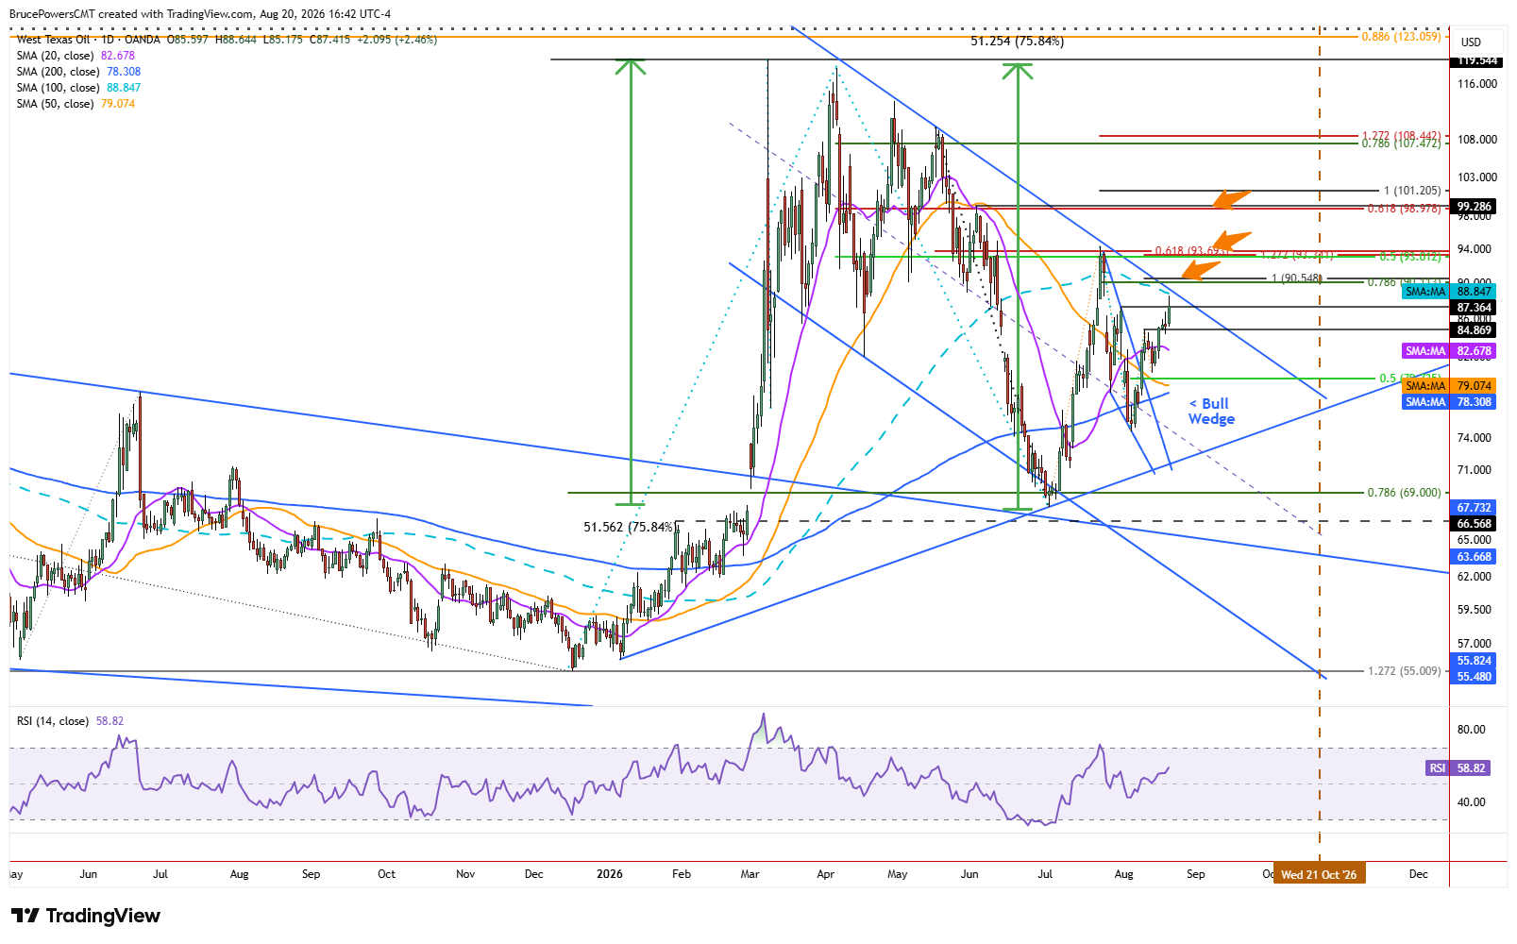The width and height of the screenshot is (1517, 944).
Task: Click the 99.286 price label on the axis
Action: click(x=1474, y=207)
